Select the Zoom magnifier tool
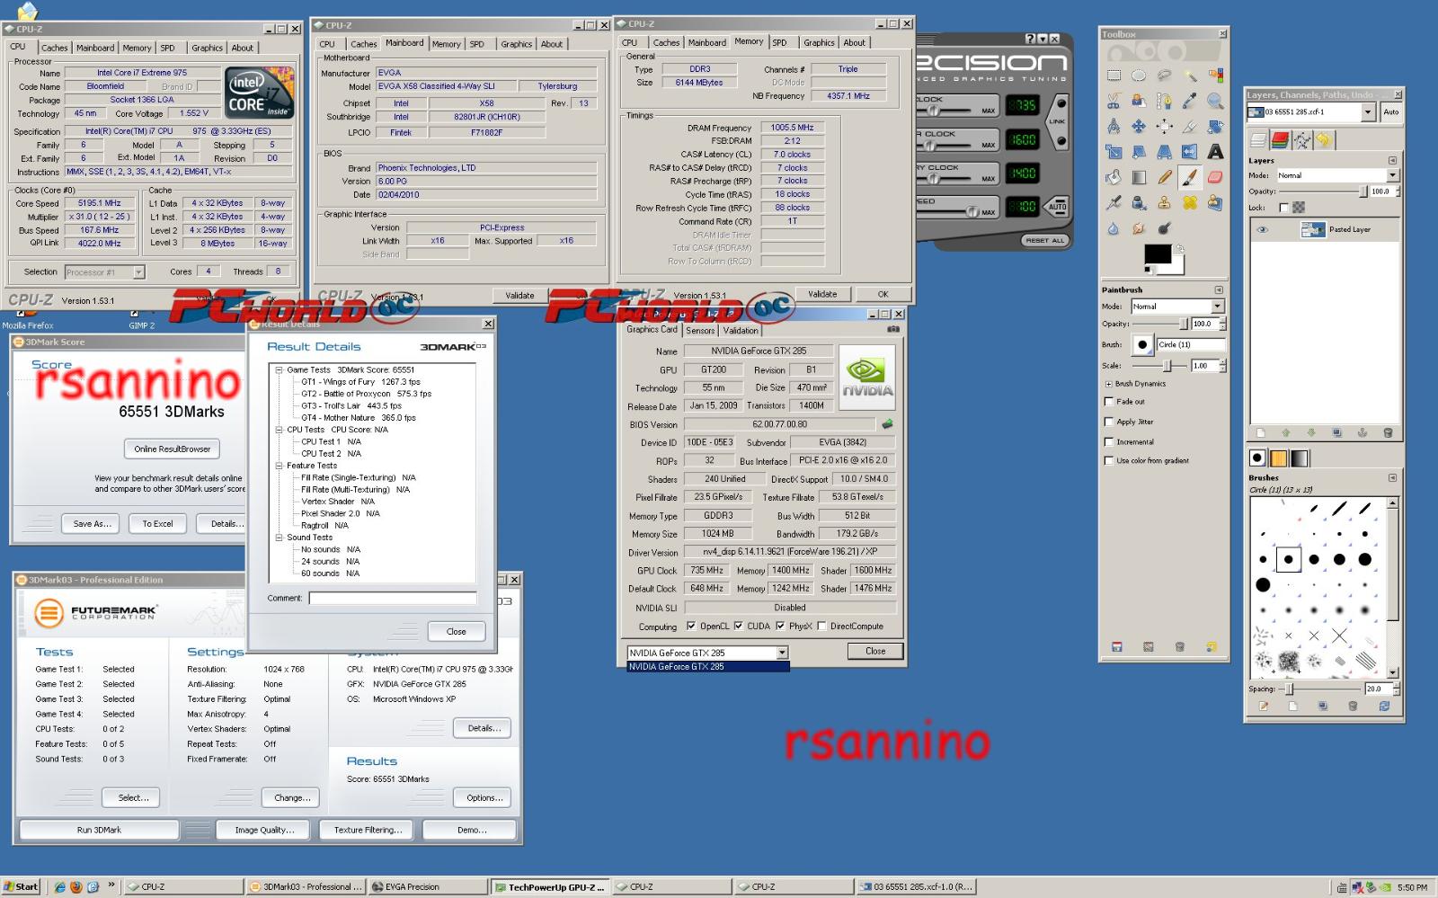 [1215, 101]
